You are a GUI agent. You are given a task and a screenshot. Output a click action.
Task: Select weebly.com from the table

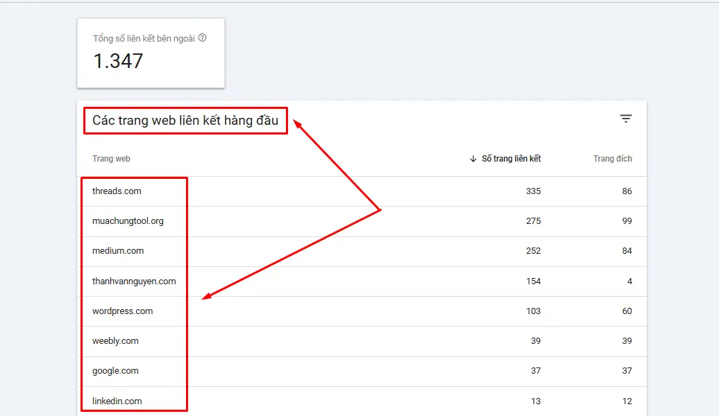(x=115, y=341)
